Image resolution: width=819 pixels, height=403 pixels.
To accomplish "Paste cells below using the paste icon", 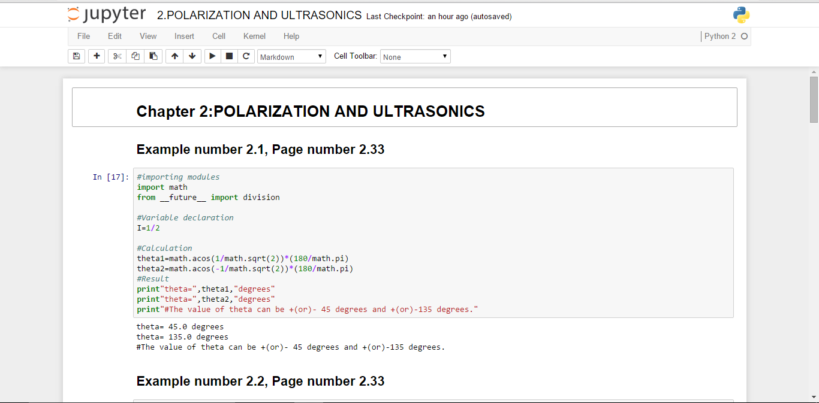I will click(x=153, y=56).
